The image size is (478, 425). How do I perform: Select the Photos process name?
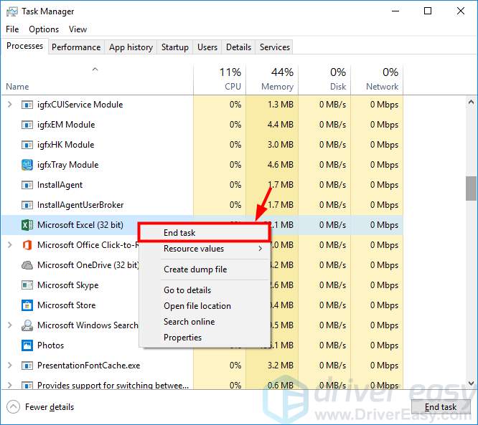click(51, 345)
